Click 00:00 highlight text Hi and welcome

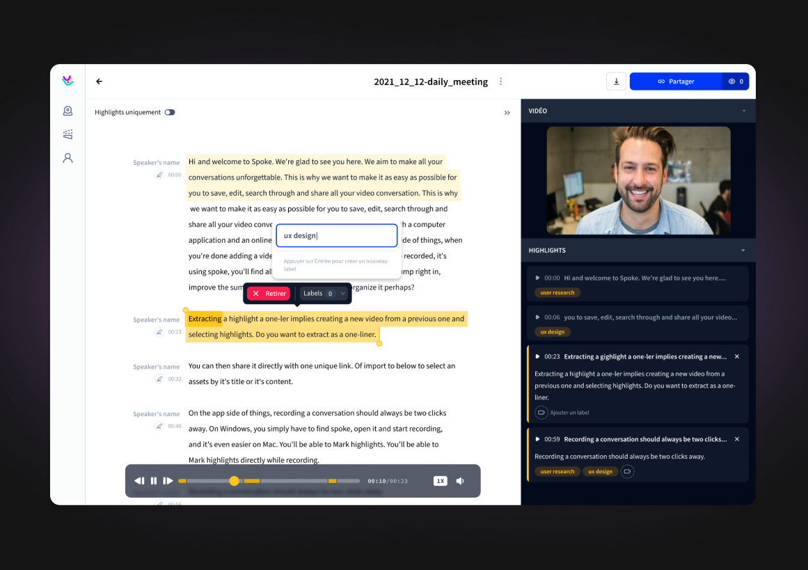pos(644,278)
